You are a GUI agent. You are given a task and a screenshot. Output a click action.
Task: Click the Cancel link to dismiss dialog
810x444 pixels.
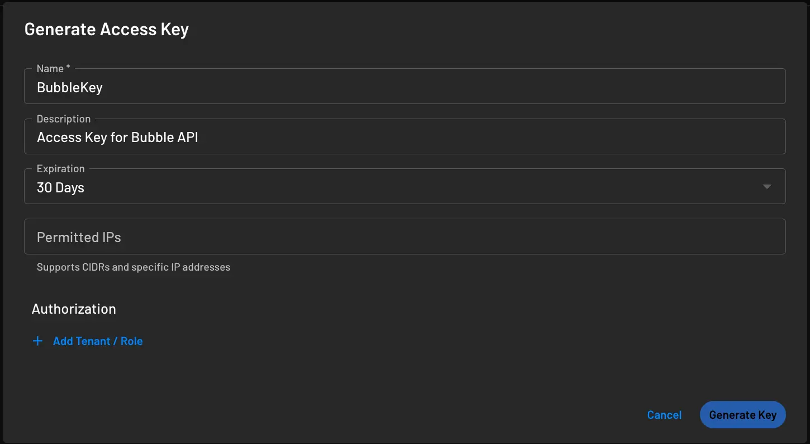(x=664, y=414)
